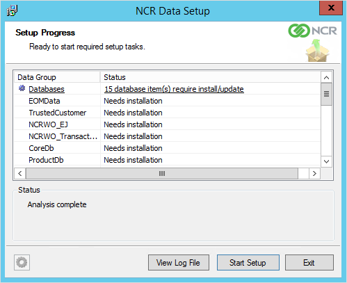The height and width of the screenshot is (283, 347).
Task: Sort by the Data Group column header
Action: click(57, 77)
